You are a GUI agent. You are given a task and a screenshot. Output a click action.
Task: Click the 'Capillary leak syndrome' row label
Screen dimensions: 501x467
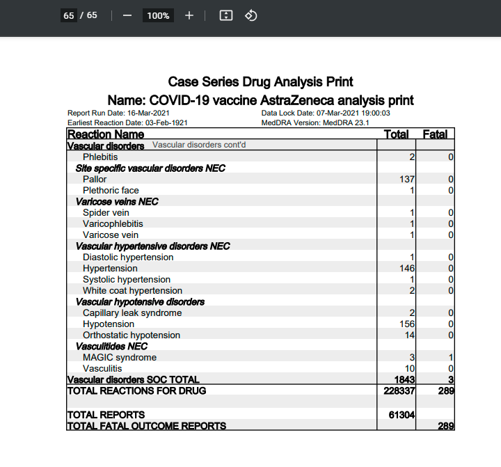(132, 313)
